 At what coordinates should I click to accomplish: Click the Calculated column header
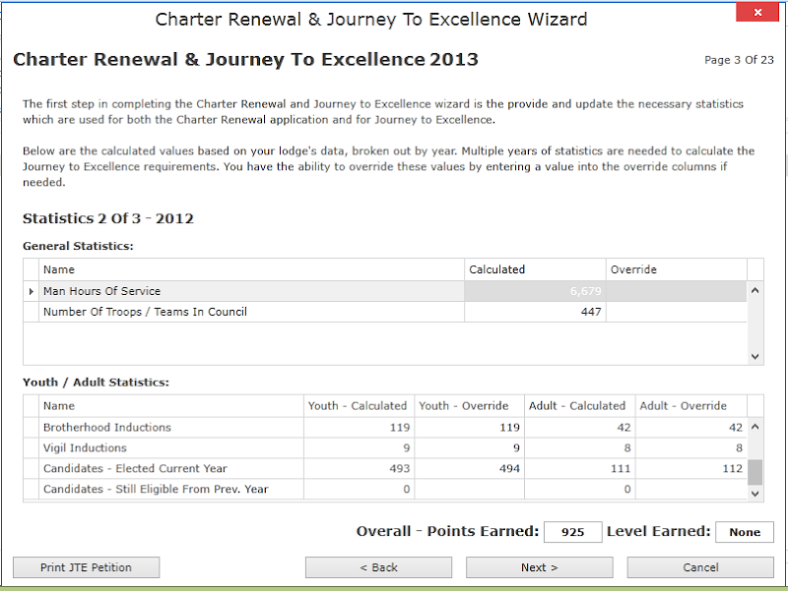(535, 269)
